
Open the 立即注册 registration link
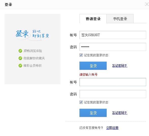click(112, 128)
